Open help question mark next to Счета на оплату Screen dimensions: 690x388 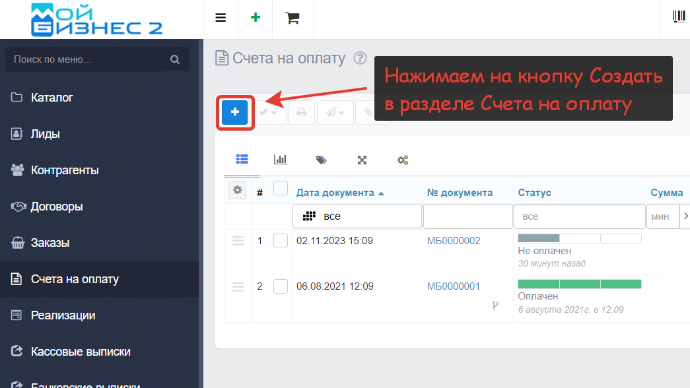360,58
